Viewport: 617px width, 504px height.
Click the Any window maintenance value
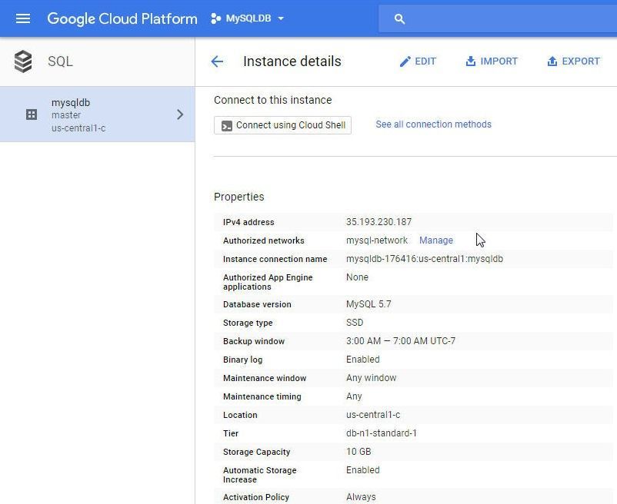point(371,378)
